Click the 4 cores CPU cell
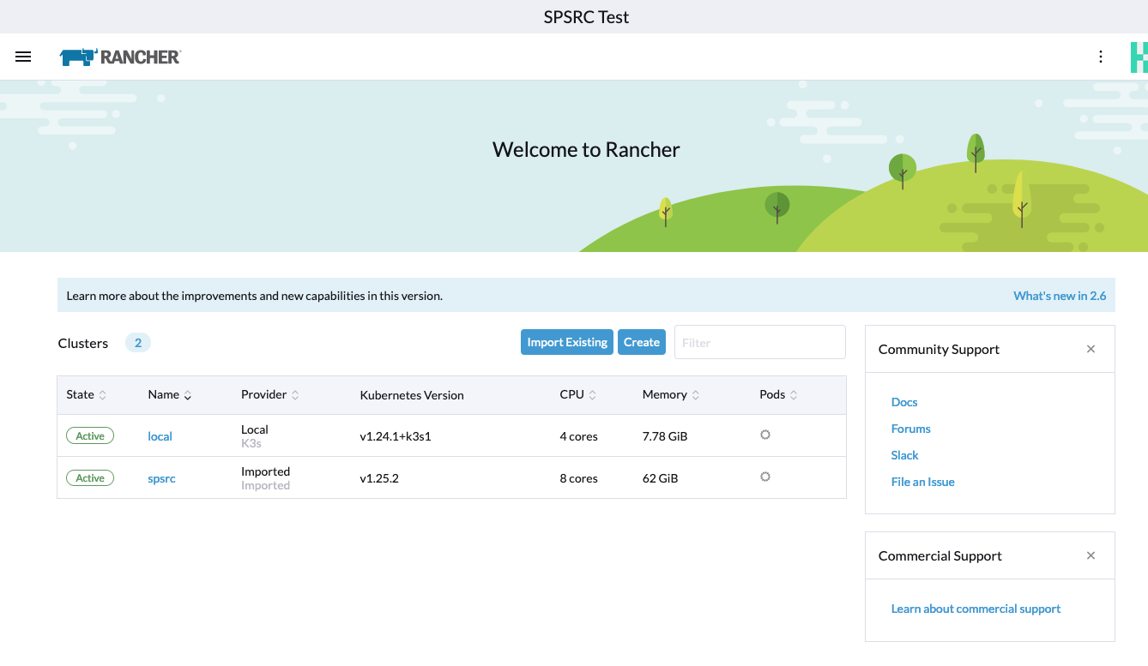This screenshot has width=1148, height=666. (579, 436)
